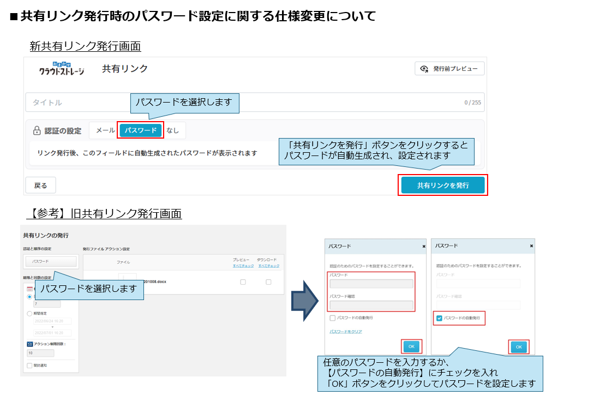Screen dimensions: 612x401
Task: Click the アクション制限回数 counter icon
Action: [x=29, y=344]
